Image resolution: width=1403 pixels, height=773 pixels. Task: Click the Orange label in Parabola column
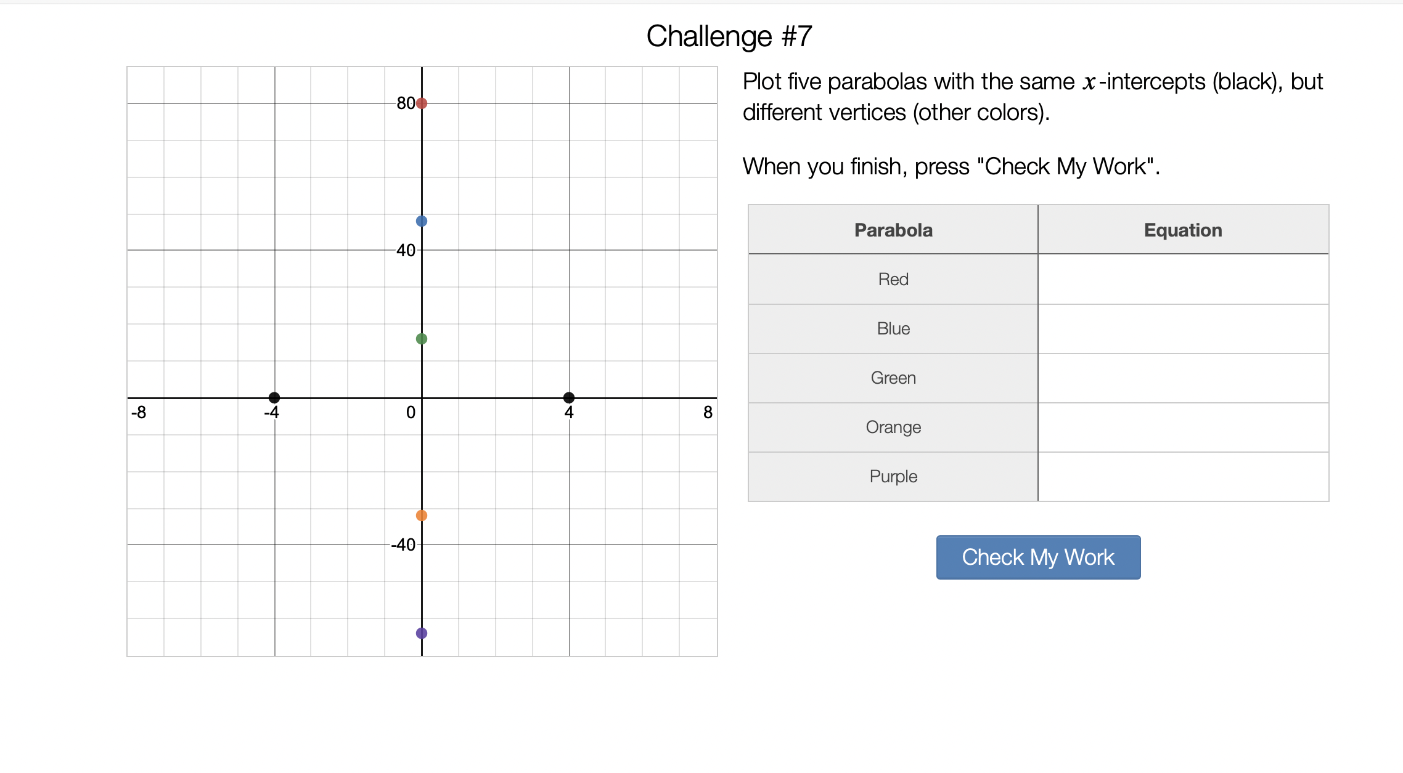(x=893, y=427)
